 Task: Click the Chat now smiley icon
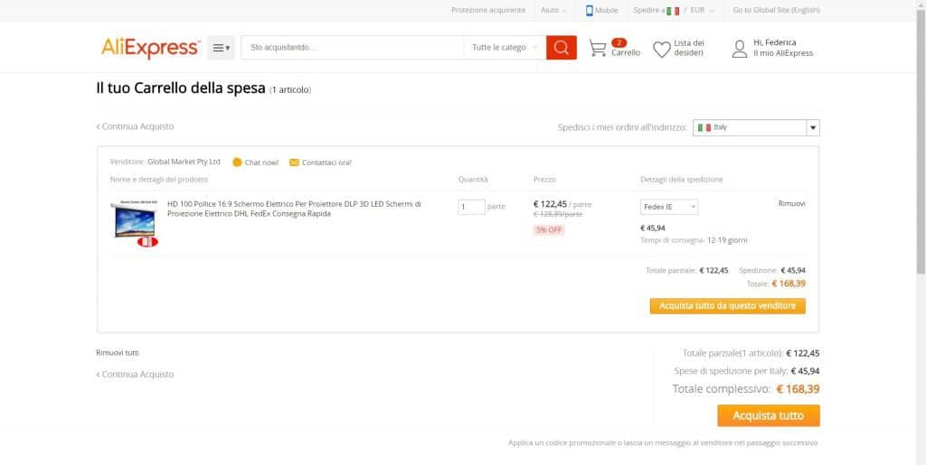point(237,162)
